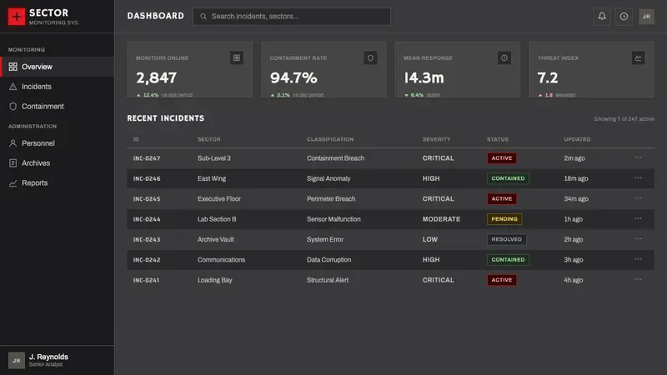Click Loading Bay sector cell
The height and width of the screenshot is (375, 667).
click(215, 280)
